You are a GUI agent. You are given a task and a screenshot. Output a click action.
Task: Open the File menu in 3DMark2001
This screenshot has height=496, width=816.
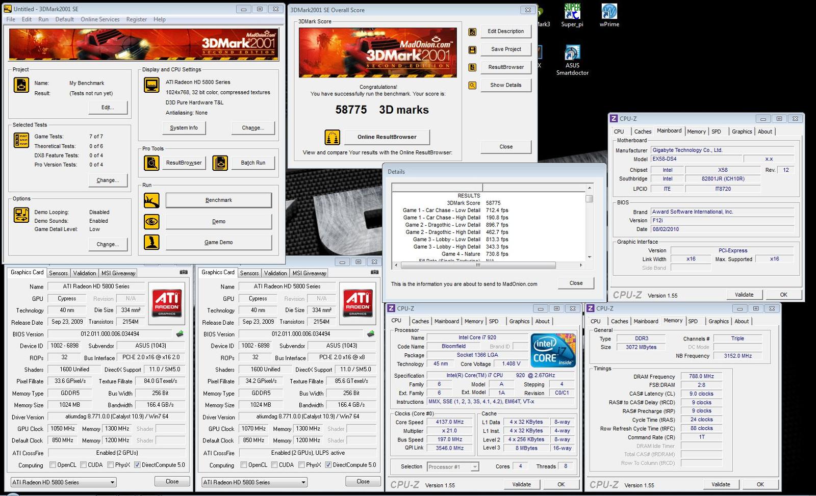(x=11, y=19)
